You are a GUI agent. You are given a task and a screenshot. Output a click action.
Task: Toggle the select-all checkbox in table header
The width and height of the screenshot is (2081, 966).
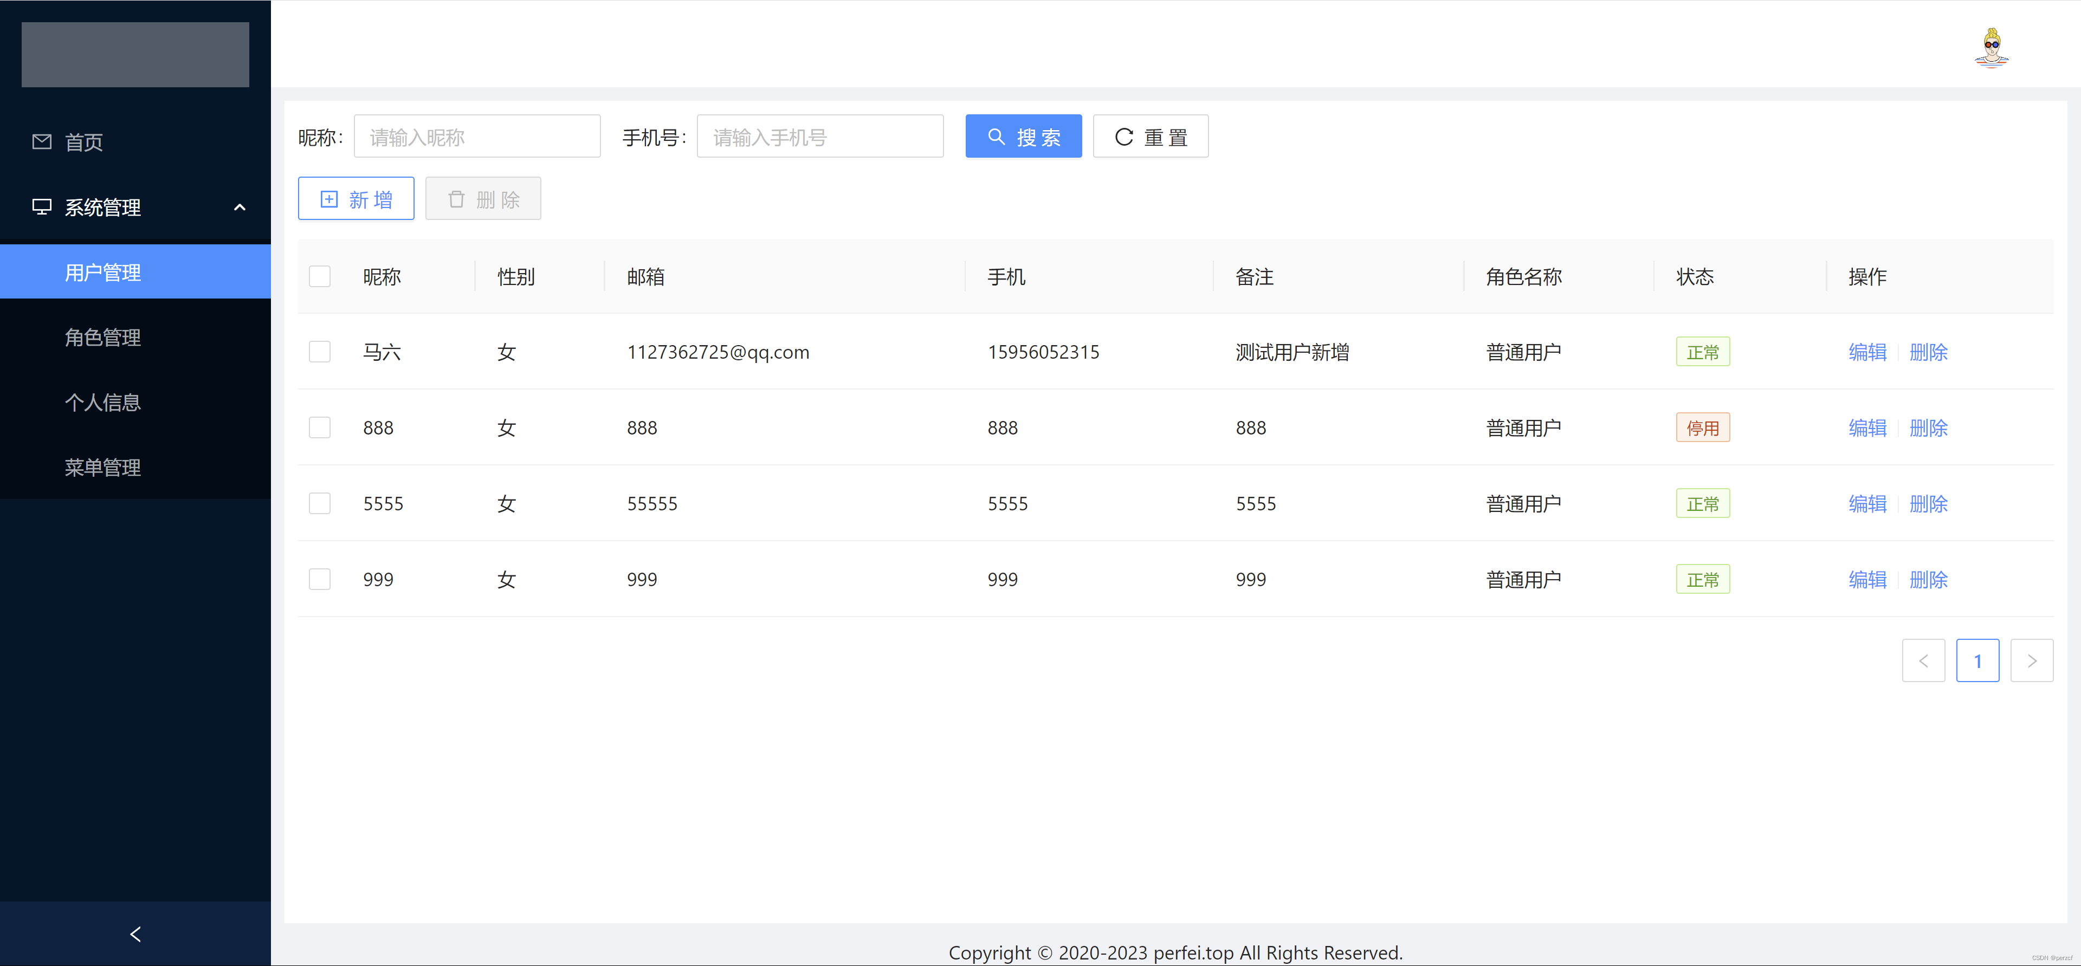click(x=320, y=276)
